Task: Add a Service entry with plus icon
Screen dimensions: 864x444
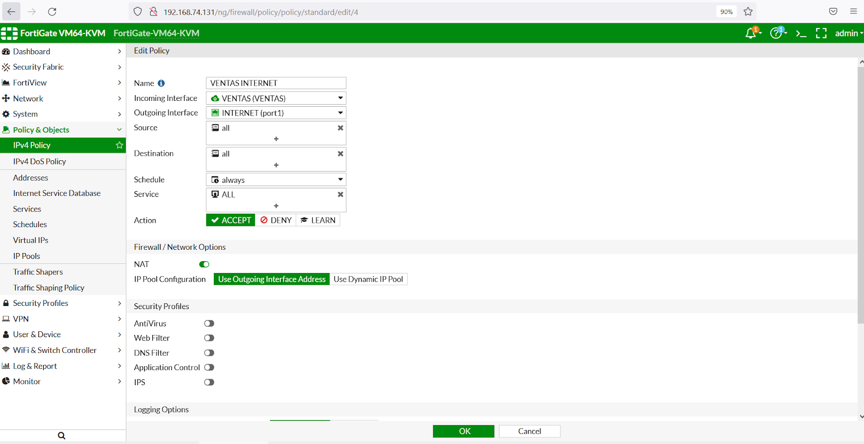Action: point(276,206)
